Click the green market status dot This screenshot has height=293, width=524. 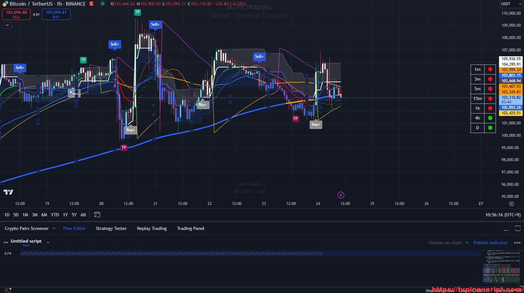coord(103,4)
